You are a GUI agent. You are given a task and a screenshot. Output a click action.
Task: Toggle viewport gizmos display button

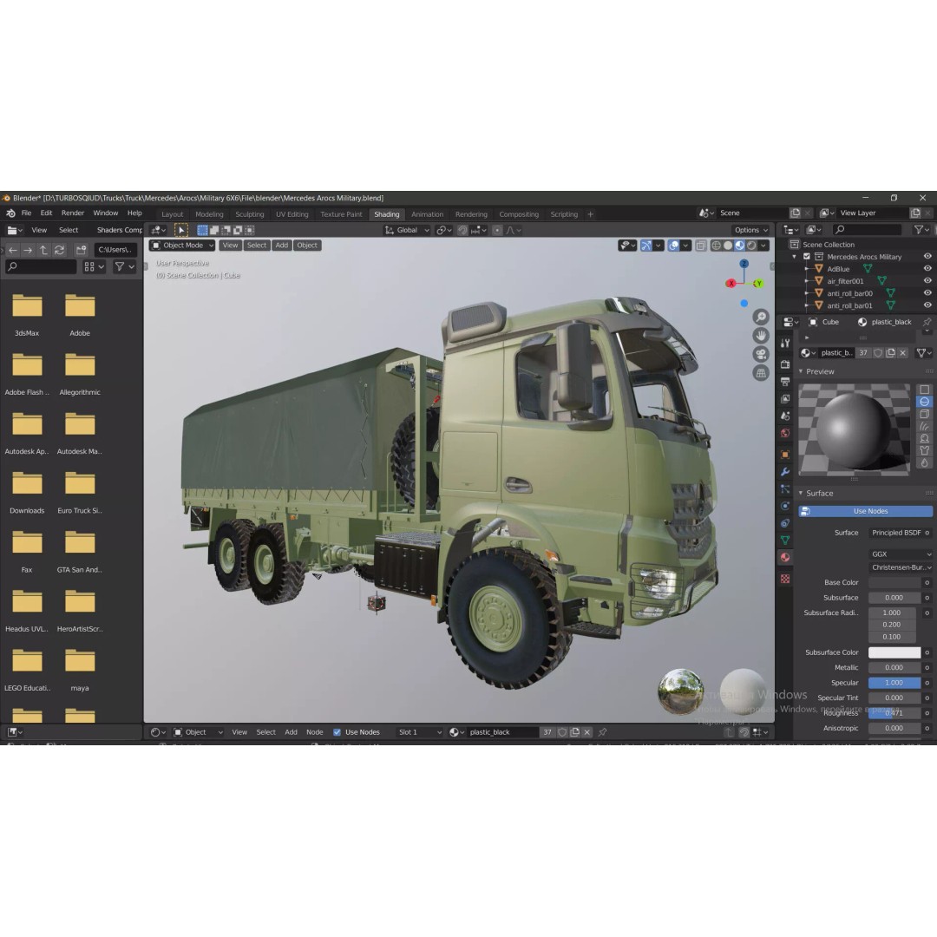click(x=646, y=245)
